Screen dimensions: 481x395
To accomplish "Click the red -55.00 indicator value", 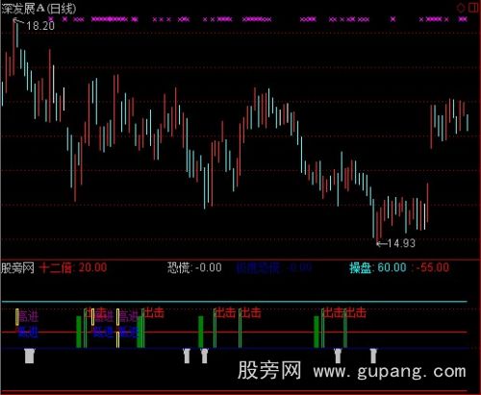I will 432,268.
